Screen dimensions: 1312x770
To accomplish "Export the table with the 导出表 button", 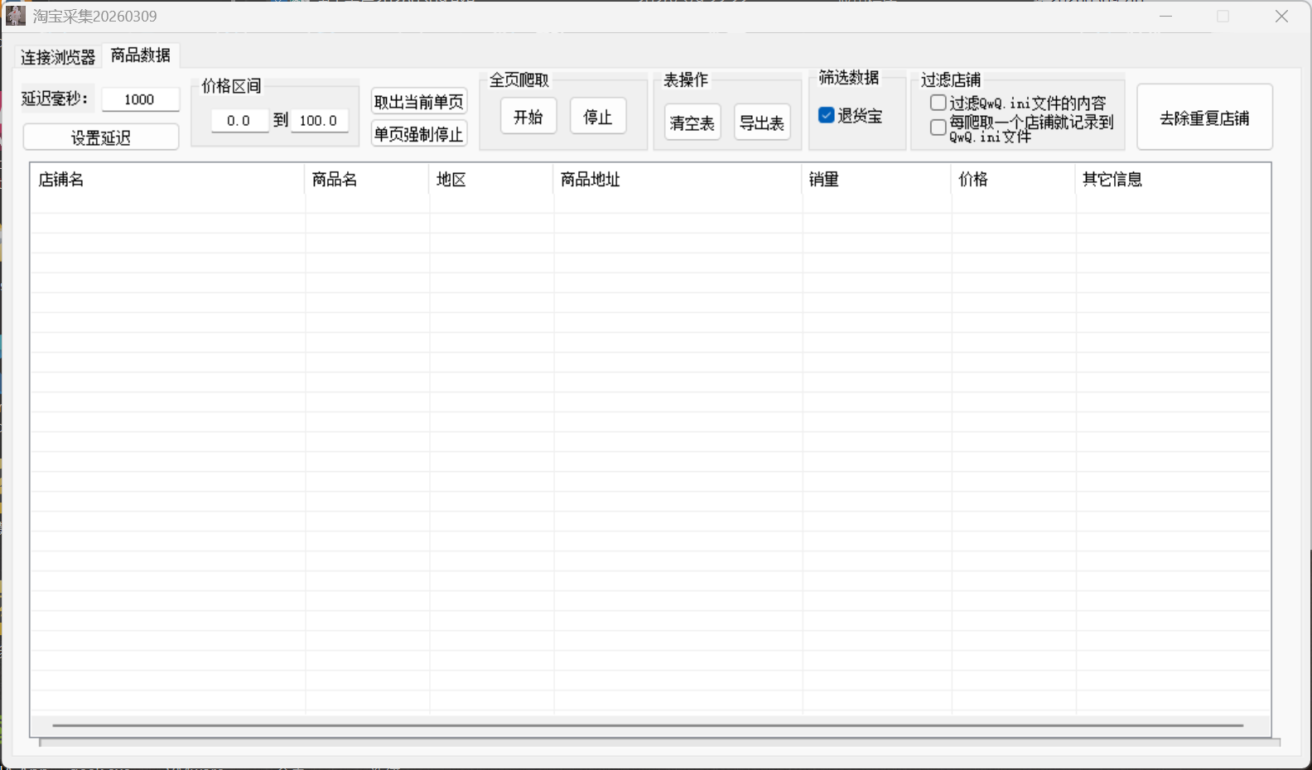I will coord(762,123).
